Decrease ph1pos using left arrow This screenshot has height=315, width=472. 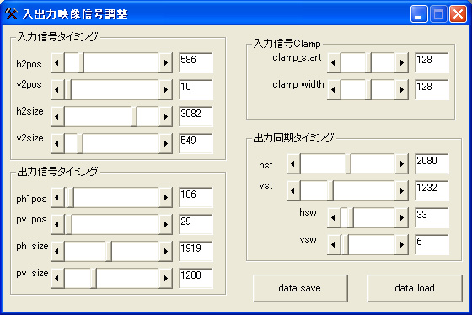point(57,197)
